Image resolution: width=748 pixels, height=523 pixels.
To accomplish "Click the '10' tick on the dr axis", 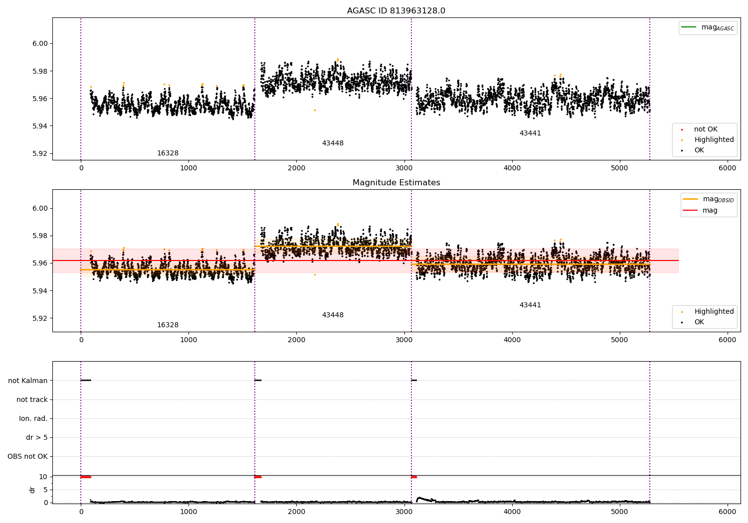I will (43, 477).
